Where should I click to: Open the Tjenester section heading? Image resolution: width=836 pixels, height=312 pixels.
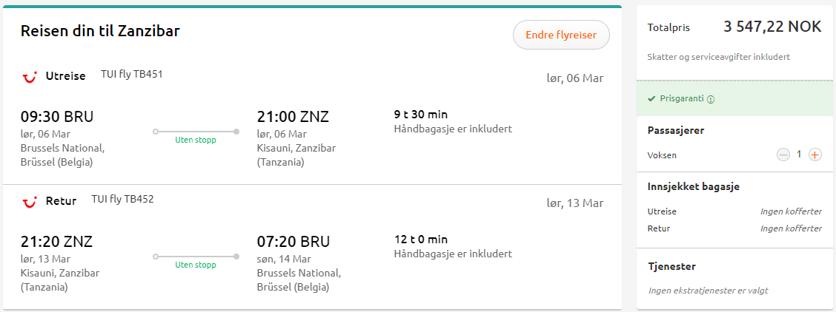tap(671, 266)
